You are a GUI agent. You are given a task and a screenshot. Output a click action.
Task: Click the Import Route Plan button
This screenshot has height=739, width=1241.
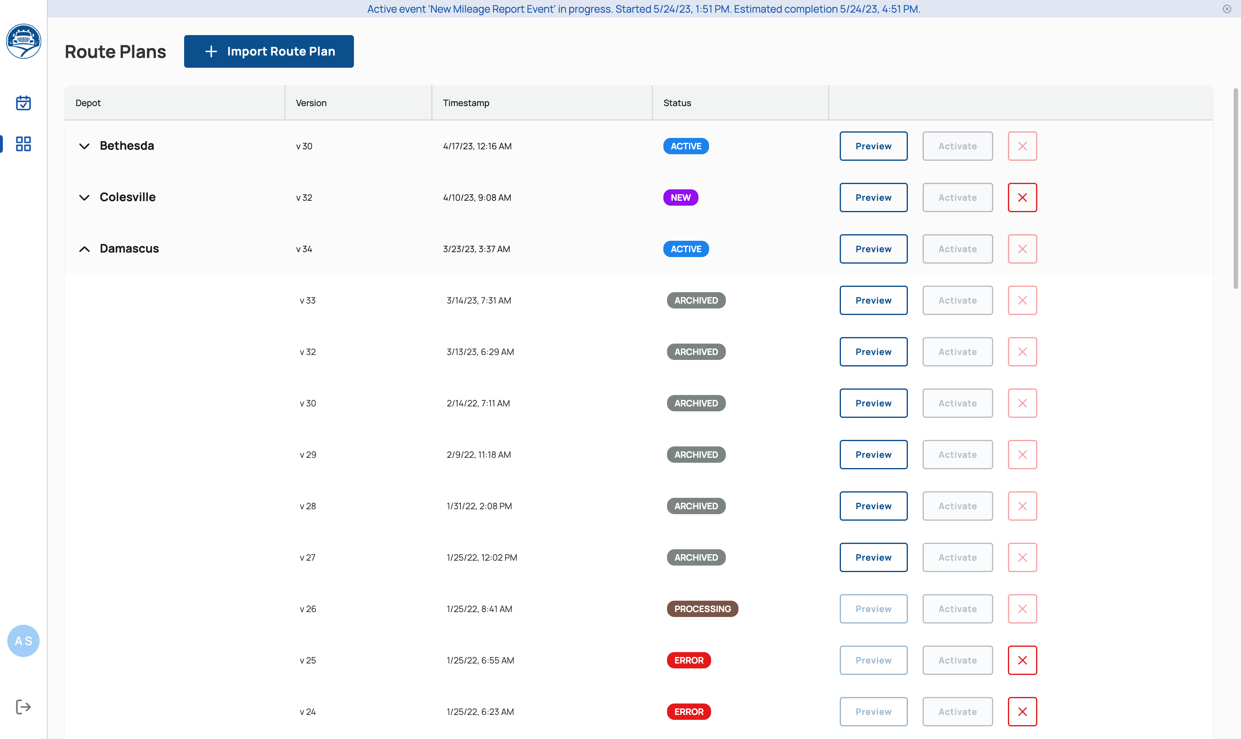pyautogui.click(x=269, y=51)
